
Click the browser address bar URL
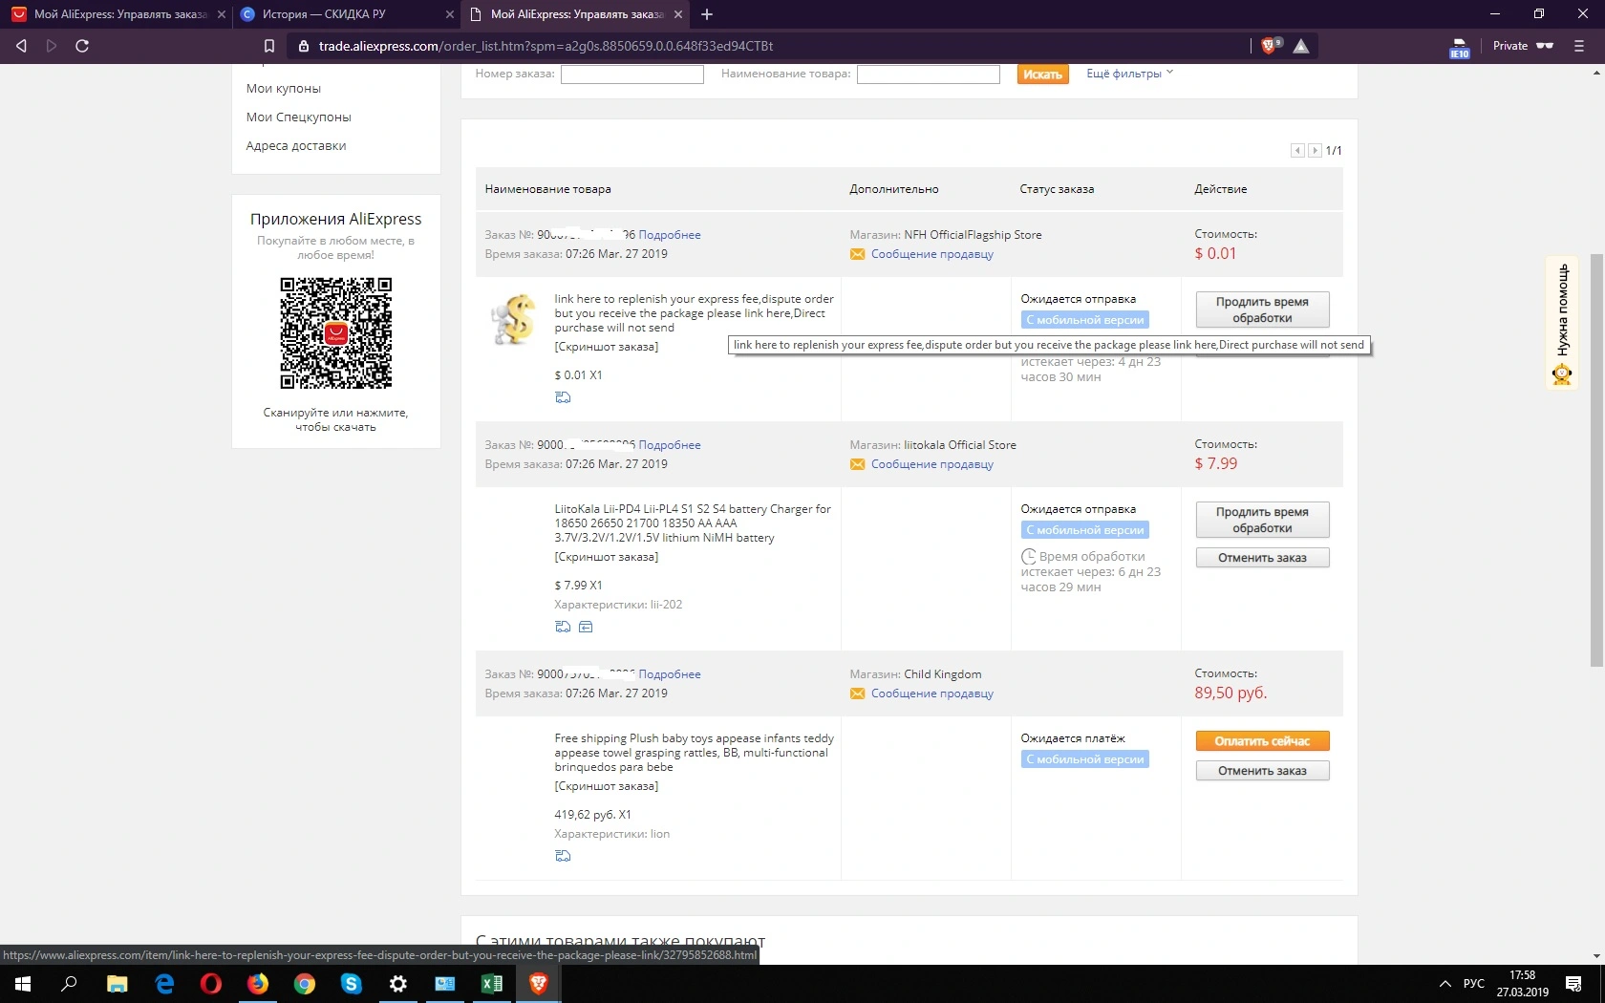click(x=546, y=46)
